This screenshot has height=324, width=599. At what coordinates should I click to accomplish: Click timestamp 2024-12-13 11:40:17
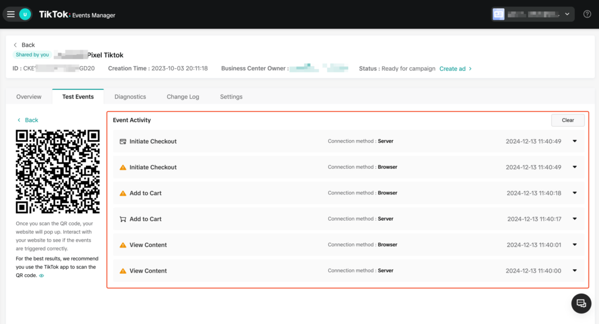tap(534, 219)
